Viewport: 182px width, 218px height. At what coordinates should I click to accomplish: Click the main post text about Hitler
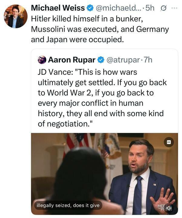click(100, 29)
